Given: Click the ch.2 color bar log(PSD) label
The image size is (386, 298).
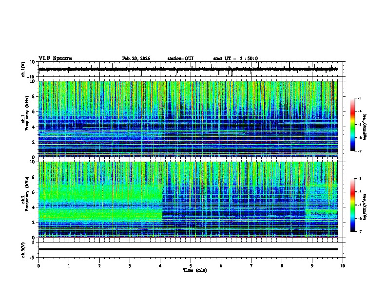Looking at the screenshot, I should pyautogui.click(x=365, y=207).
